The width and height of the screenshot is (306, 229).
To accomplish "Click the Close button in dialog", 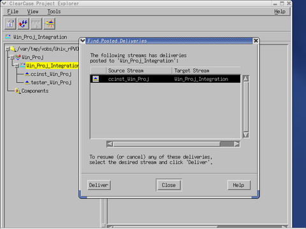I will pyautogui.click(x=169, y=185).
